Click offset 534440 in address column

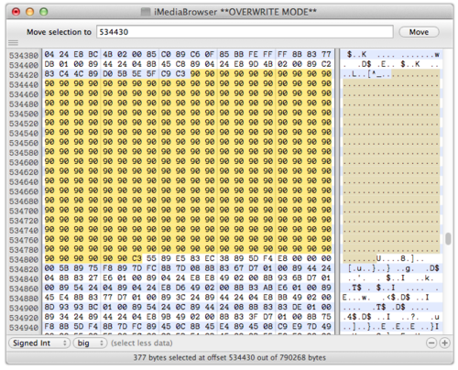coord(24,84)
